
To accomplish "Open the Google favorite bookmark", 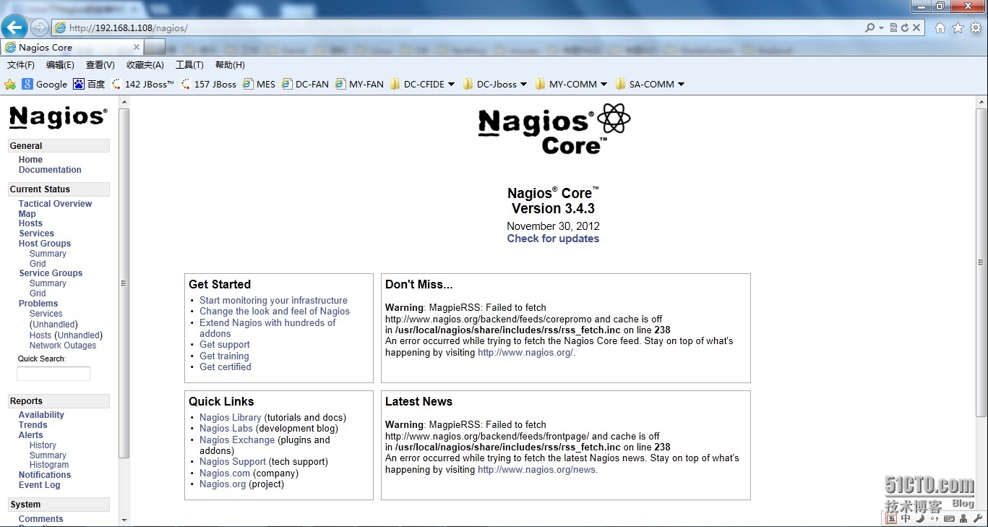I will [x=45, y=84].
